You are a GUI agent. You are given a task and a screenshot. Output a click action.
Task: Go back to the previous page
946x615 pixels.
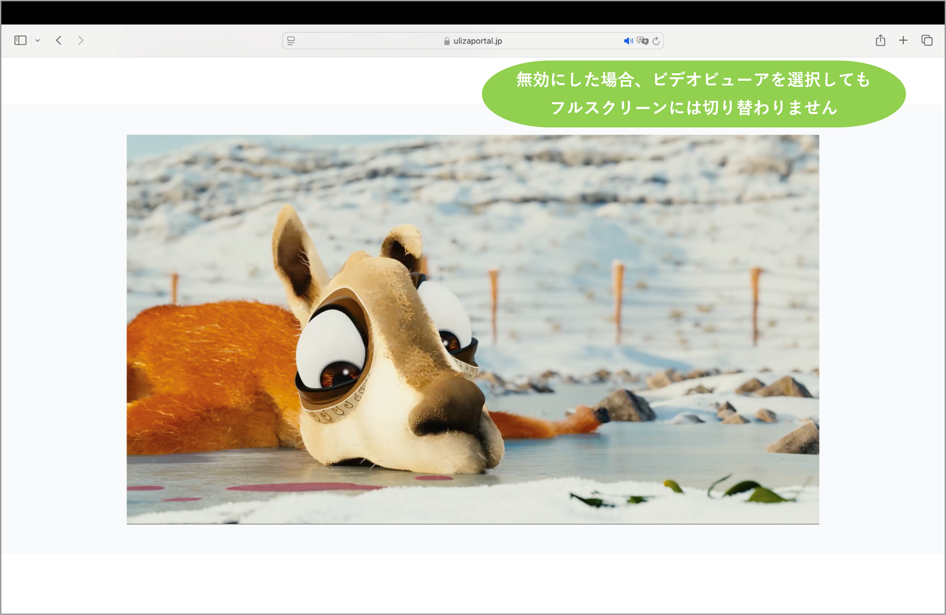click(59, 40)
